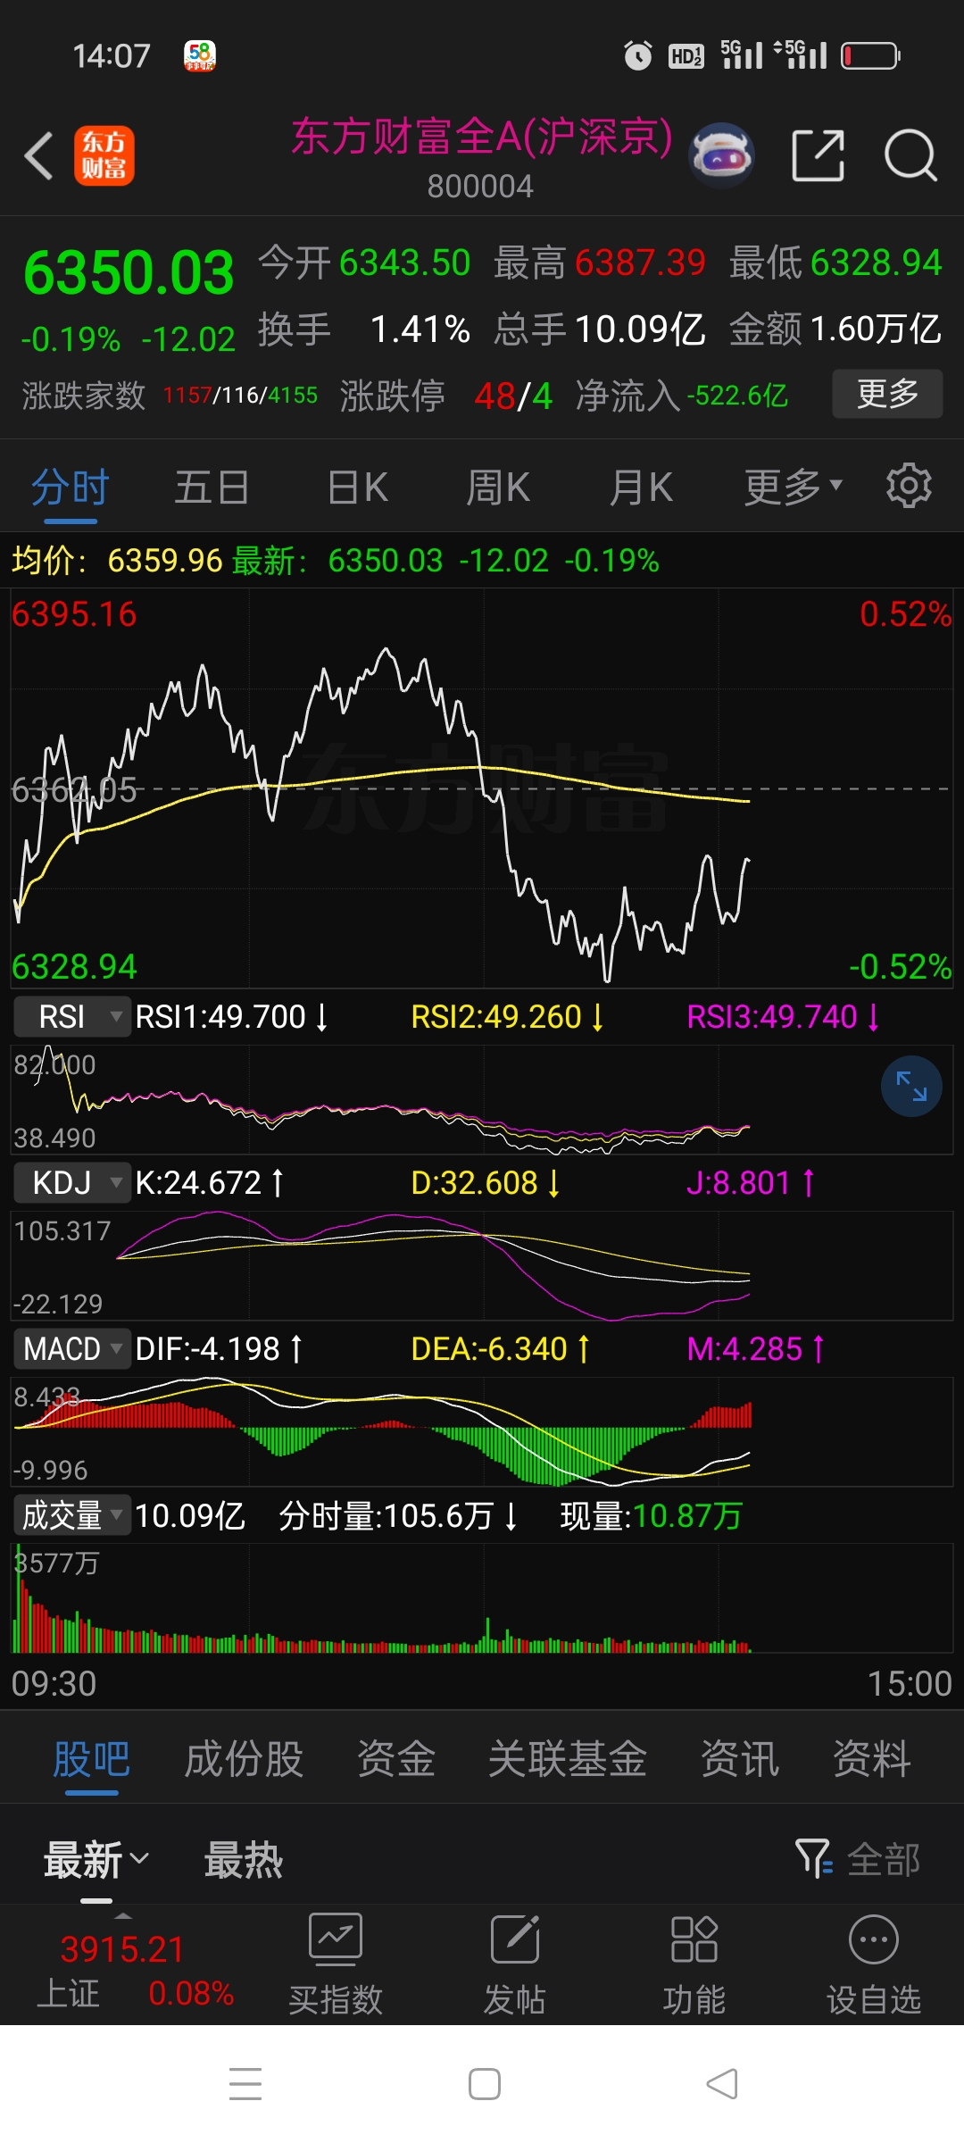Expand the 更多 chart period dropdown
The image size is (964, 2143).
click(x=794, y=487)
